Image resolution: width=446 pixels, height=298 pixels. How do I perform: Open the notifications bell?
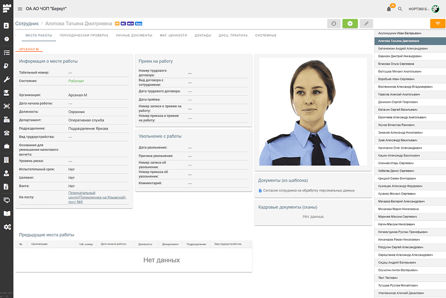[389, 9]
